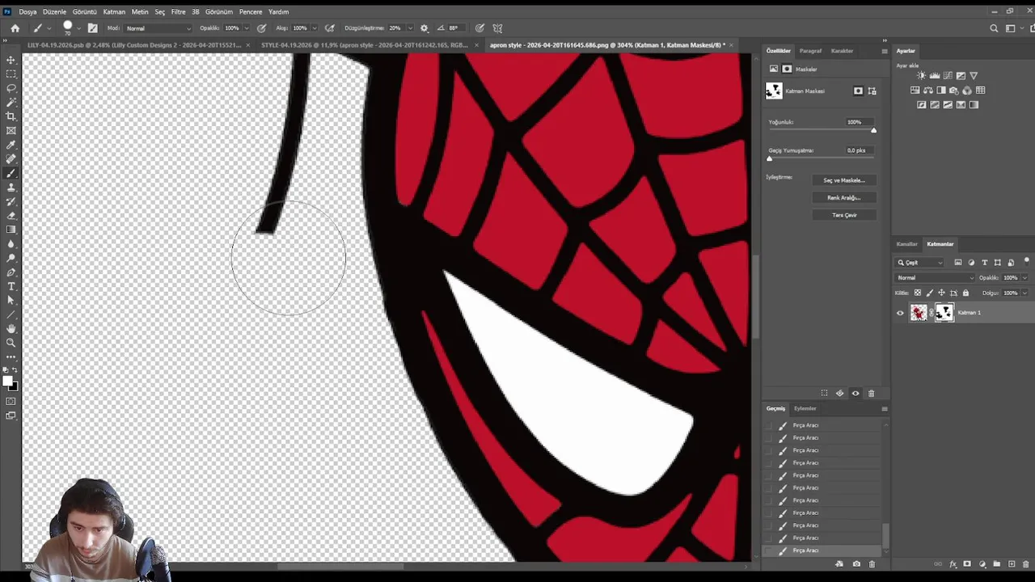Click the search icon at top right
The width and height of the screenshot is (1035, 582).
point(995,28)
